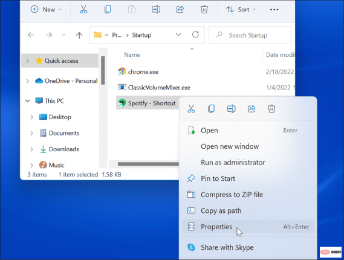Collapse the This PC tree node
Image resolution: width=344 pixels, height=260 pixels.
click(x=28, y=101)
